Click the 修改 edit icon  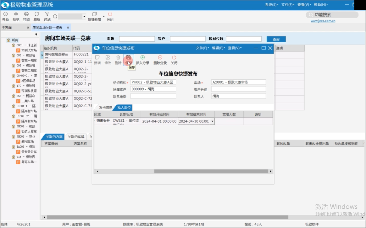(108, 58)
